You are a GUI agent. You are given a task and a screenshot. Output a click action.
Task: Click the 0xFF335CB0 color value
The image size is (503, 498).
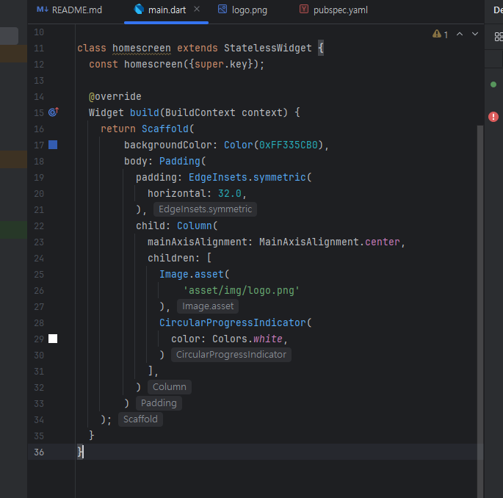pyautogui.click(x=289, y=145)
